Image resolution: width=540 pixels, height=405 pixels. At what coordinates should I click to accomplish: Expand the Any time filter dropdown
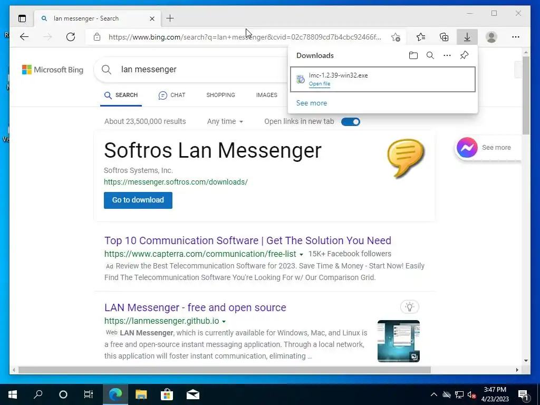tap(225, 122)
